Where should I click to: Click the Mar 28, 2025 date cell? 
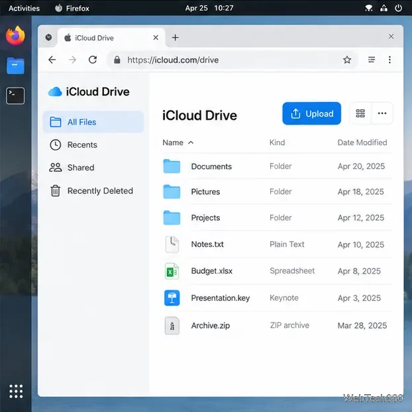[362, 325]
